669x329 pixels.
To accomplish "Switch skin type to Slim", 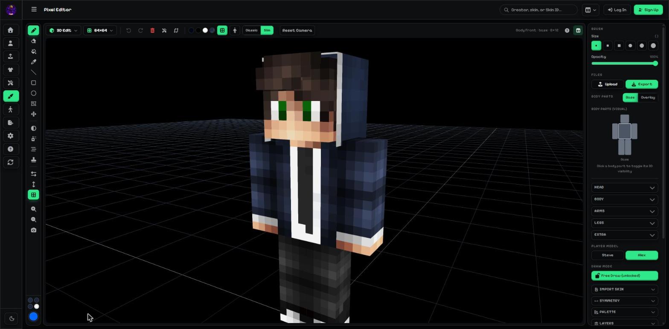I will (x=267, y=30).
